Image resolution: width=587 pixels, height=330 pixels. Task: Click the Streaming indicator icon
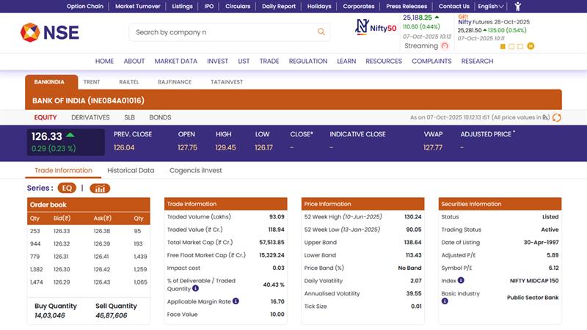[x=445, y=45]
